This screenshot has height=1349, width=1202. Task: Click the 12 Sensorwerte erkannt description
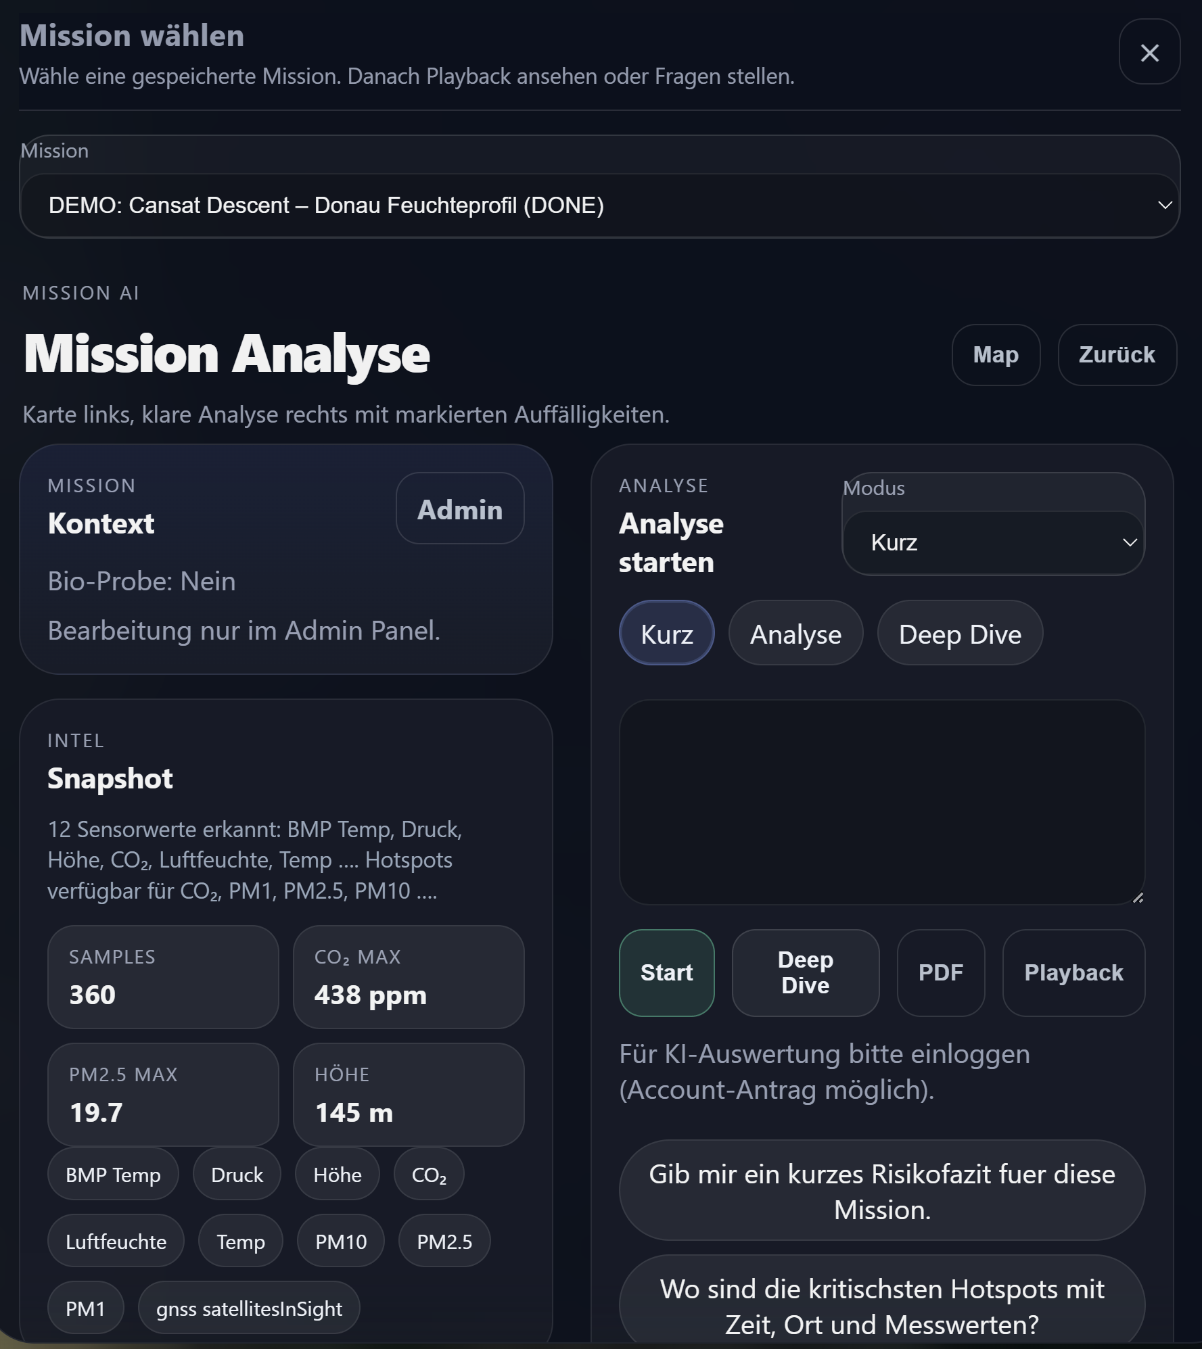[254, 860]
